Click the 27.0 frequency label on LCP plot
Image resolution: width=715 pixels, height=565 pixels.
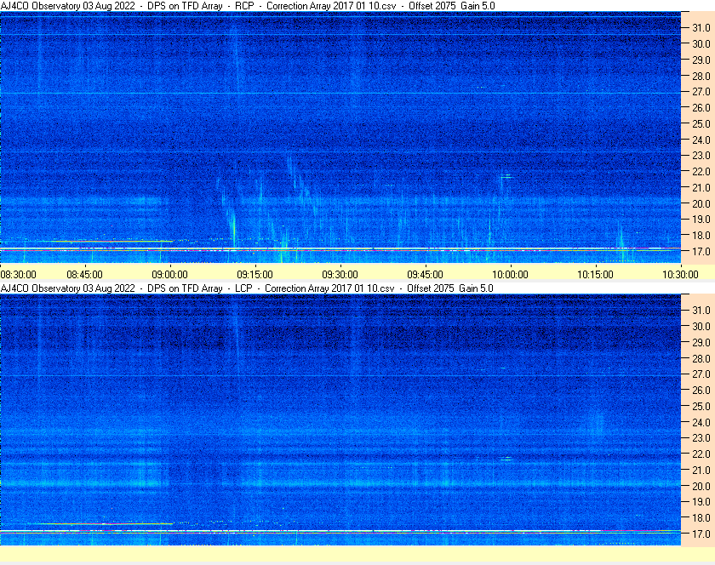point(701,374)
